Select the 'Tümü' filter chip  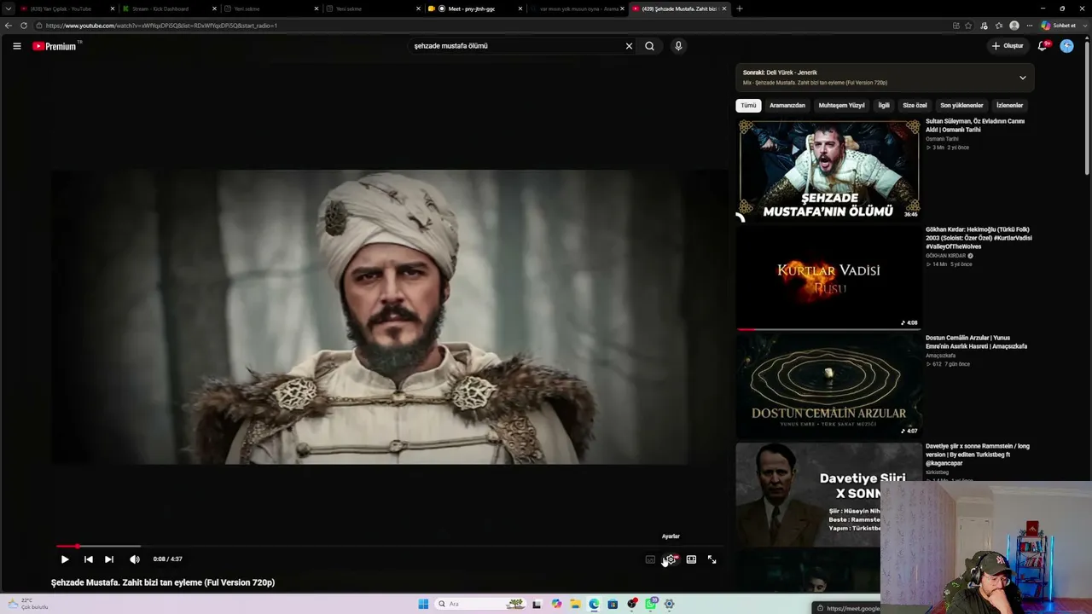click(x=748, y=106)
